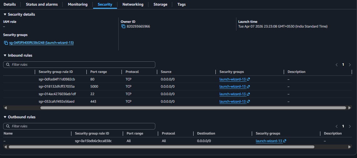The height and width of the screenshot is (158, 357).
Task: Open the Monitoring tab
Action: coord(78,4)
